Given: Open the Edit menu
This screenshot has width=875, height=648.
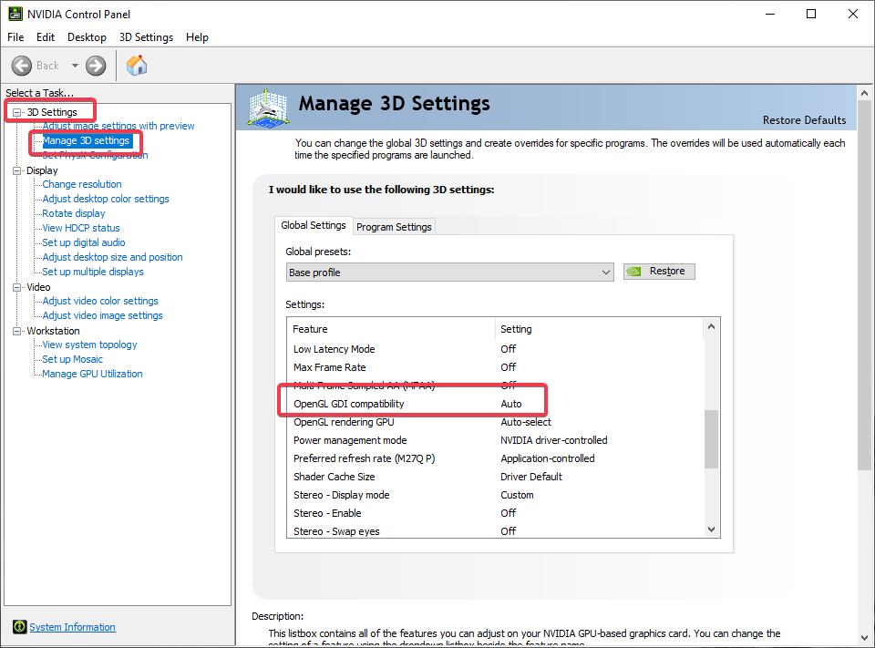Looking at the screenshot, I should tap(46, 37).
